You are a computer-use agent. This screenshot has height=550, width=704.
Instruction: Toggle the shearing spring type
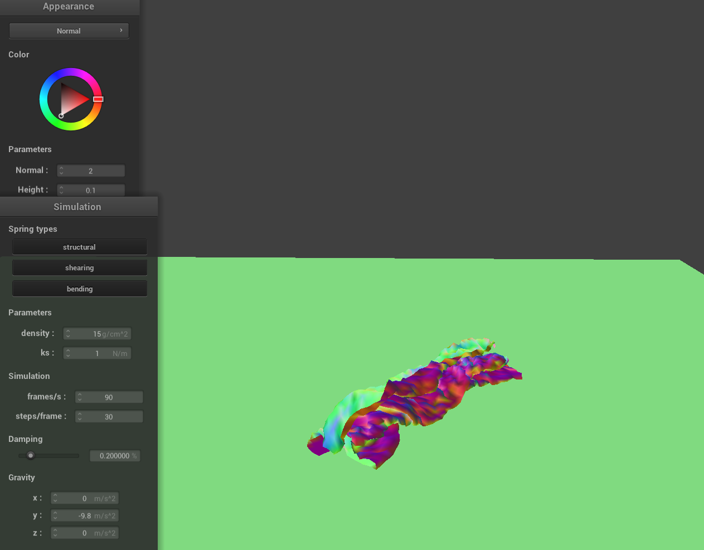tap(79, 268)
